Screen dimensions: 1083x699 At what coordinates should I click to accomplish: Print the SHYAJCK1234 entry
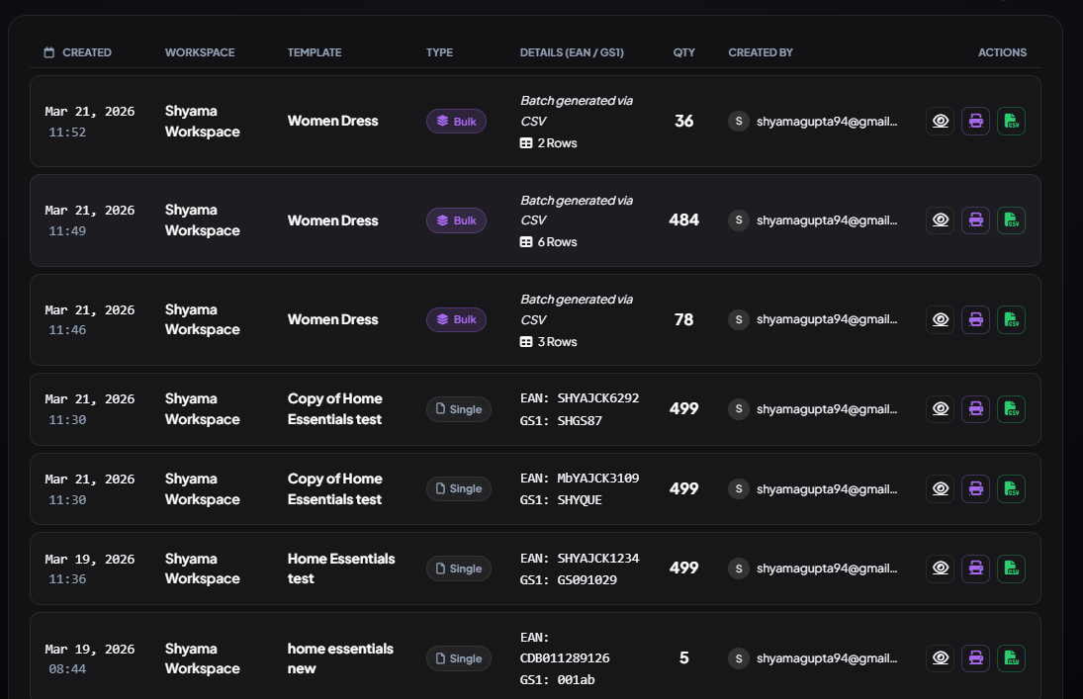pyautogui.click(x=976, y=568)
